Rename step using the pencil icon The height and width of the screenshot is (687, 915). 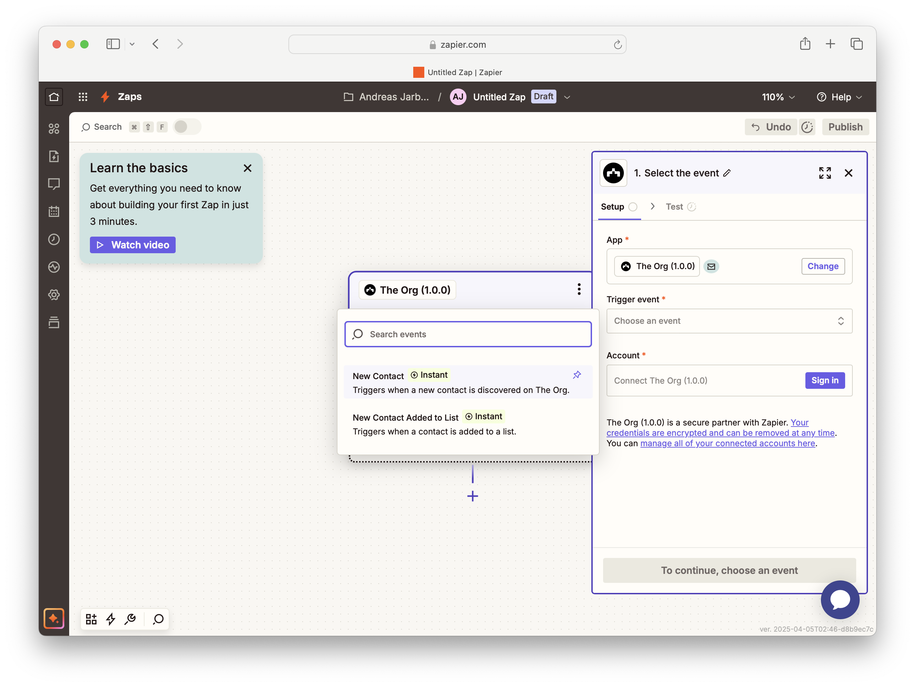click(x=727, y=173)
